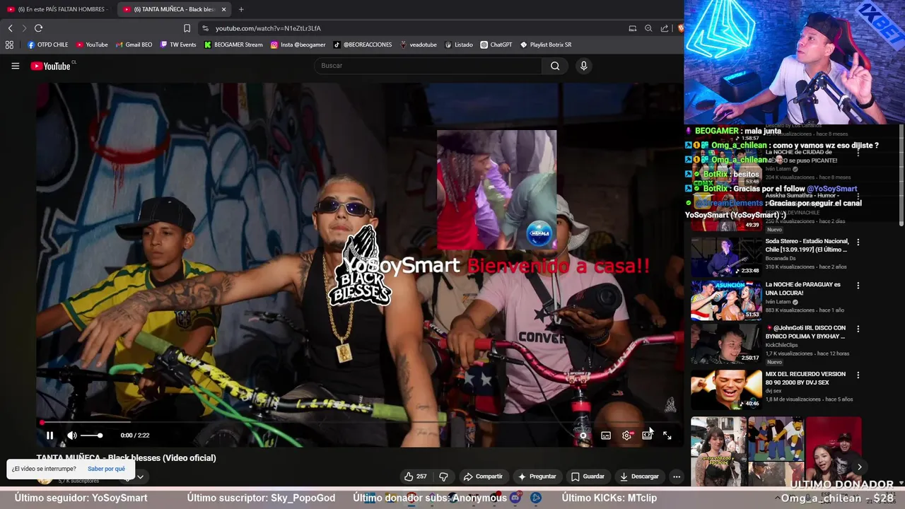
Task: Click the browser zoom magnifier icon
Action: pyautogui.click(x=648, y=28)
